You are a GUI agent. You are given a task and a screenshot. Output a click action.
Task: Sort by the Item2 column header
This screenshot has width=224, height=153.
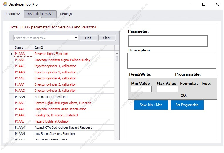[74, 47]
